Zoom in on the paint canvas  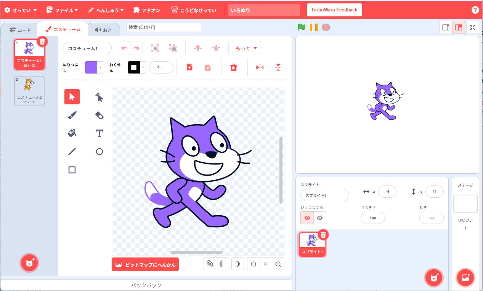(x=278, y=264)
